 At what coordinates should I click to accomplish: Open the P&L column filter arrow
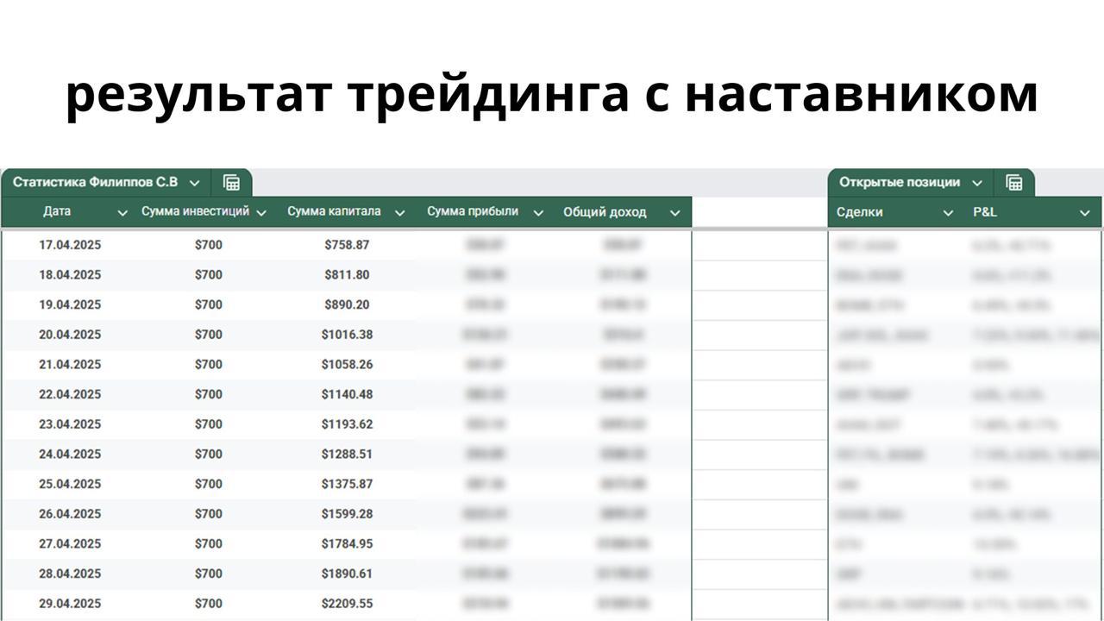tap(1085, 213)
